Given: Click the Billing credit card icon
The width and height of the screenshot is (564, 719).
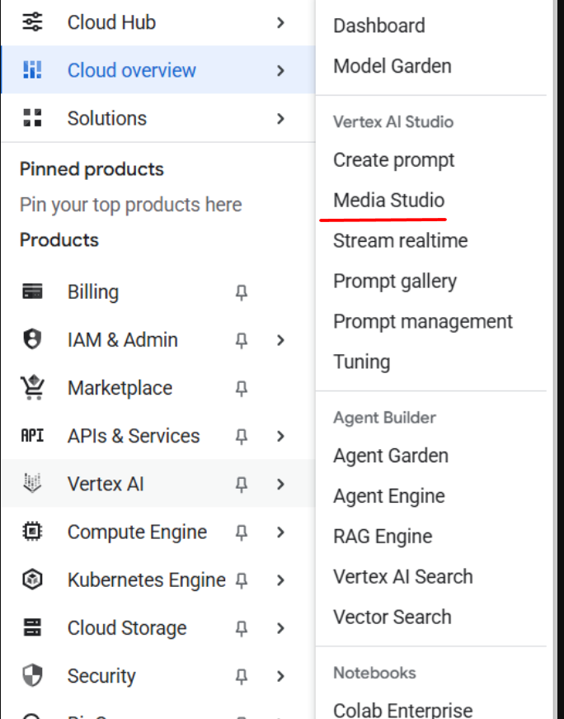Looking at the screenshot, I should click(x=32, y=291).
